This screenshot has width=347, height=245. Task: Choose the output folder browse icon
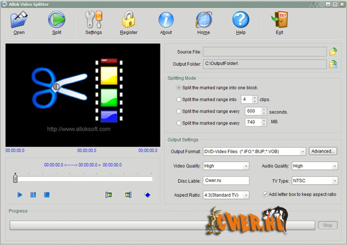333,65
